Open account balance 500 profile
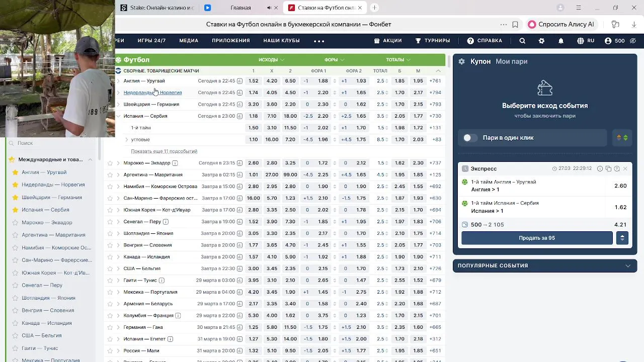644x362 pixels. tap(615, 41)
